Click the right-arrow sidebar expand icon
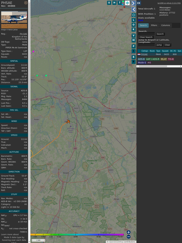This screenshot has height=243, width=182. click(133, 3)
